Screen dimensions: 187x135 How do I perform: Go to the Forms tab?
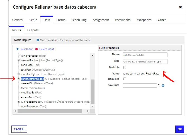point(61,20)
